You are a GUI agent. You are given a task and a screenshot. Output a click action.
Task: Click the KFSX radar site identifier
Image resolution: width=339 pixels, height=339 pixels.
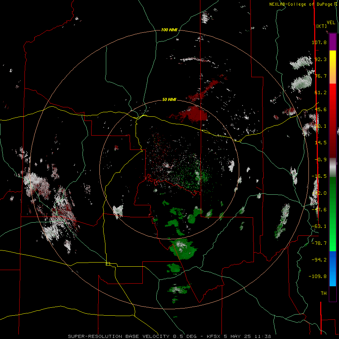pyautogui.click(x=214, y=336)
